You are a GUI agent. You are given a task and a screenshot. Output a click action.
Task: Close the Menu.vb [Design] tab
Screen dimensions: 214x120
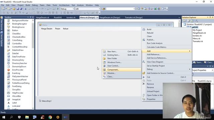(x=97, y=18)
